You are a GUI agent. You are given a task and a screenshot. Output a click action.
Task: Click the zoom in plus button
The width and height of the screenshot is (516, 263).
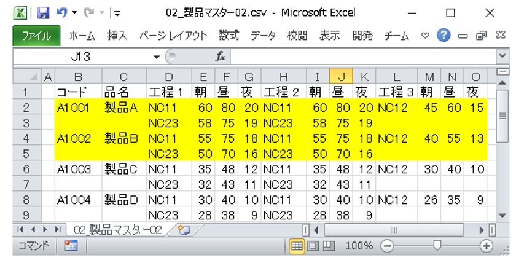[487, 246]
